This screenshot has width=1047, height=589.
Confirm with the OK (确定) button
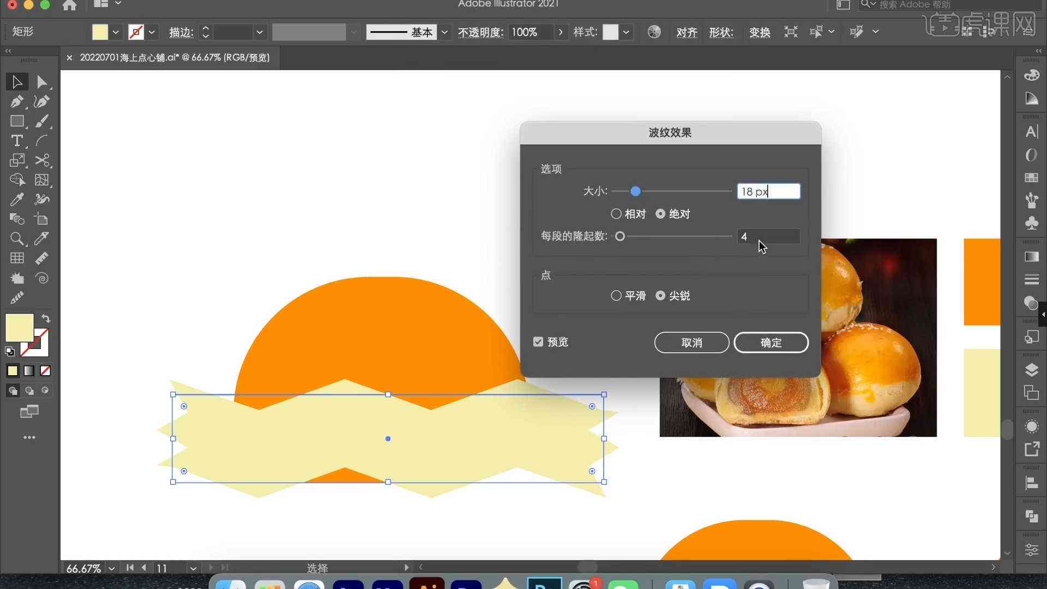tap(771, 342)
